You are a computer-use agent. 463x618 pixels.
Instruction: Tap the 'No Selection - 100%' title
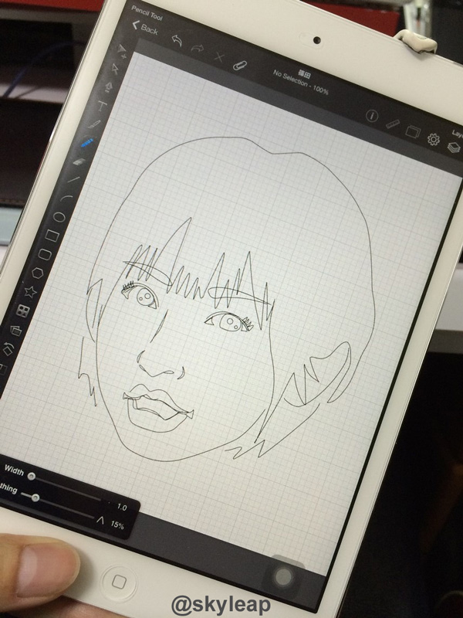301,84
